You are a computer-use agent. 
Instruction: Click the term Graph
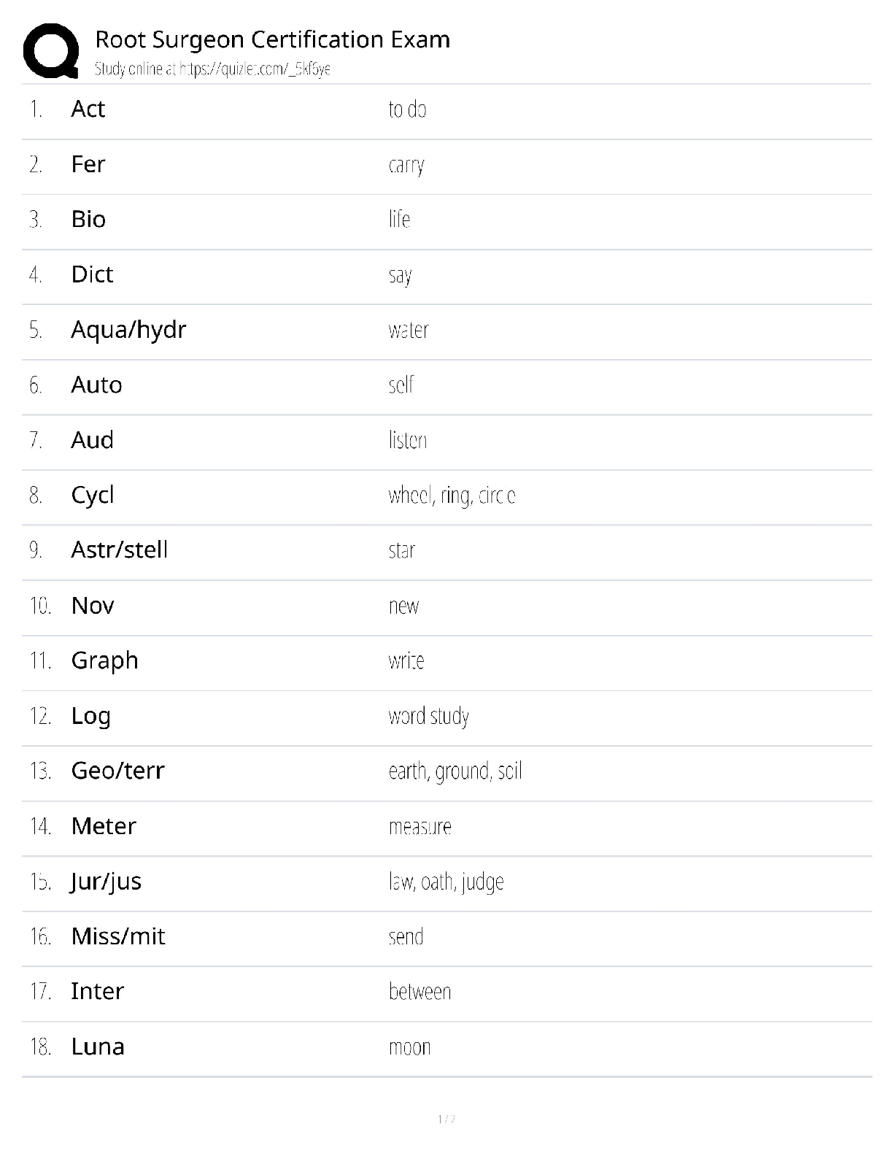[x=104, y=660]
